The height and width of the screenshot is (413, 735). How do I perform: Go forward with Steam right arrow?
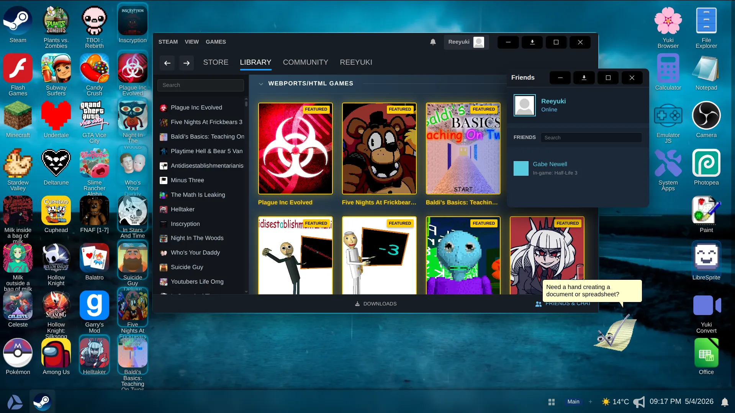pyautogui.click(x=187, y=63)
